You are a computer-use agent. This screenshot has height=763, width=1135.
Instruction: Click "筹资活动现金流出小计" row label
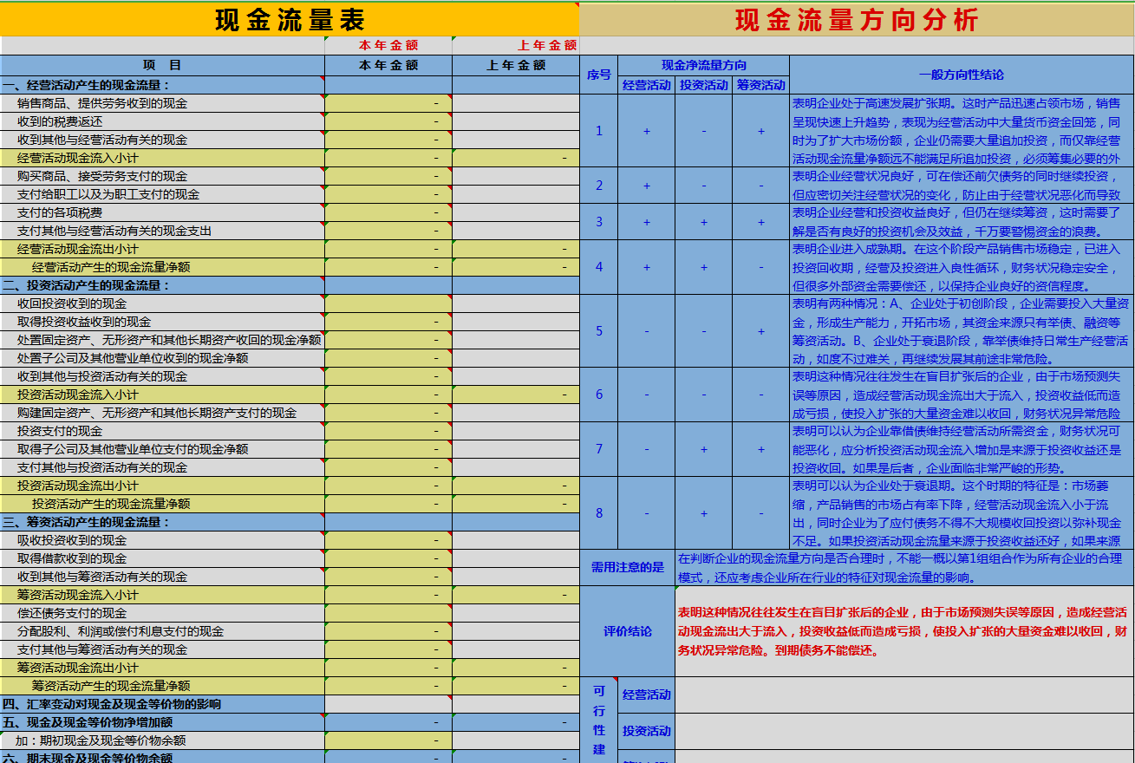(78, 668)
